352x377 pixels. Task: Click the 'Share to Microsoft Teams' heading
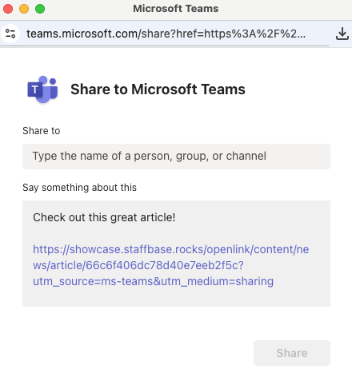pos(158,89)
